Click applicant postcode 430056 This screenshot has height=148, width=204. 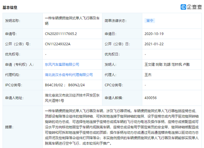coord(150,98)
